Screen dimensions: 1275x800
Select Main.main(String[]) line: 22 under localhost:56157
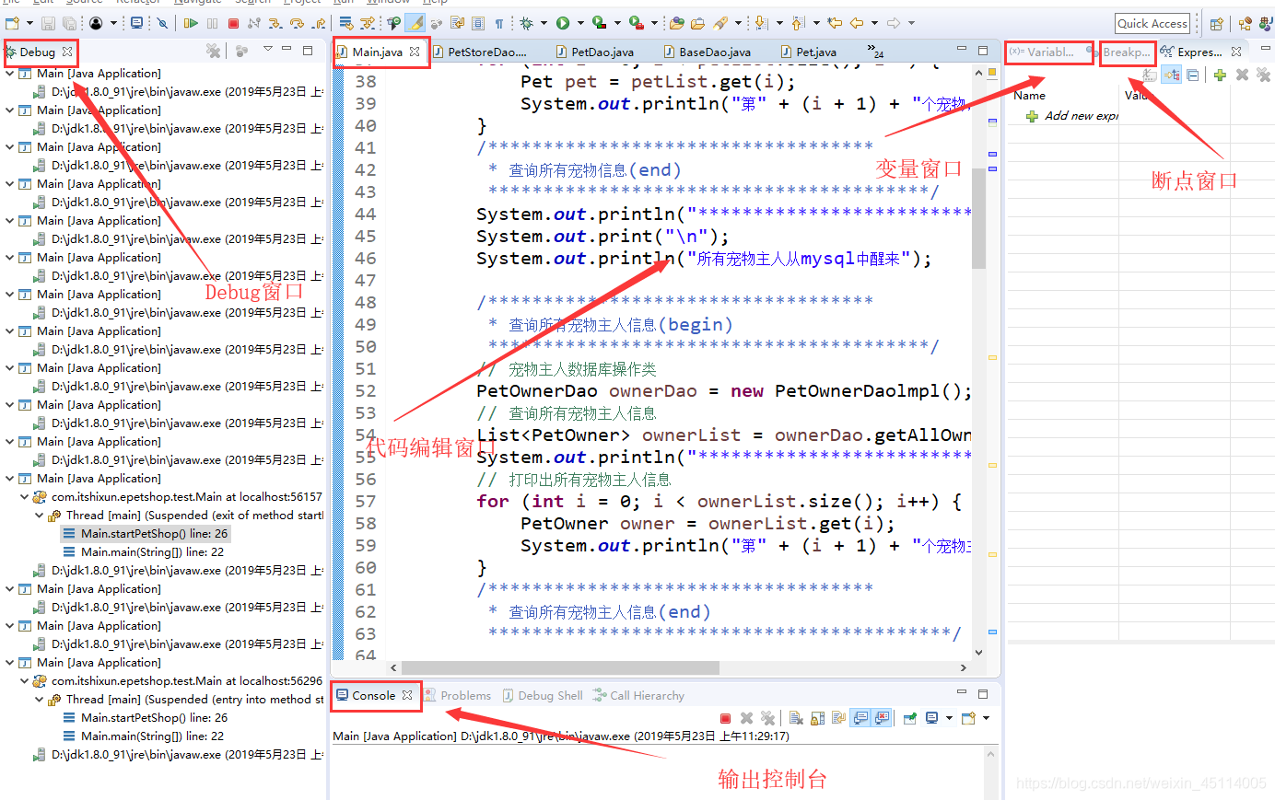click(144, 551)
